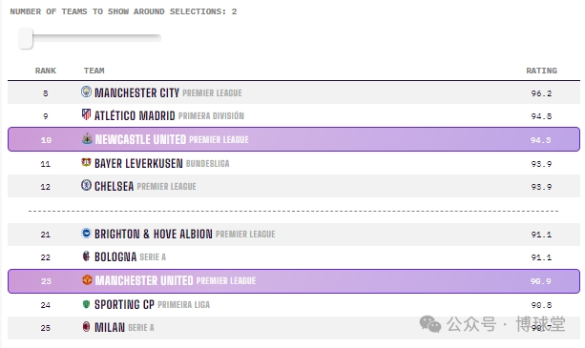Image resolution: width=585 pixels, height=348 pixels.
Task: Click the Rank column header
Action: pyautogui.click(x=46, y=71)
